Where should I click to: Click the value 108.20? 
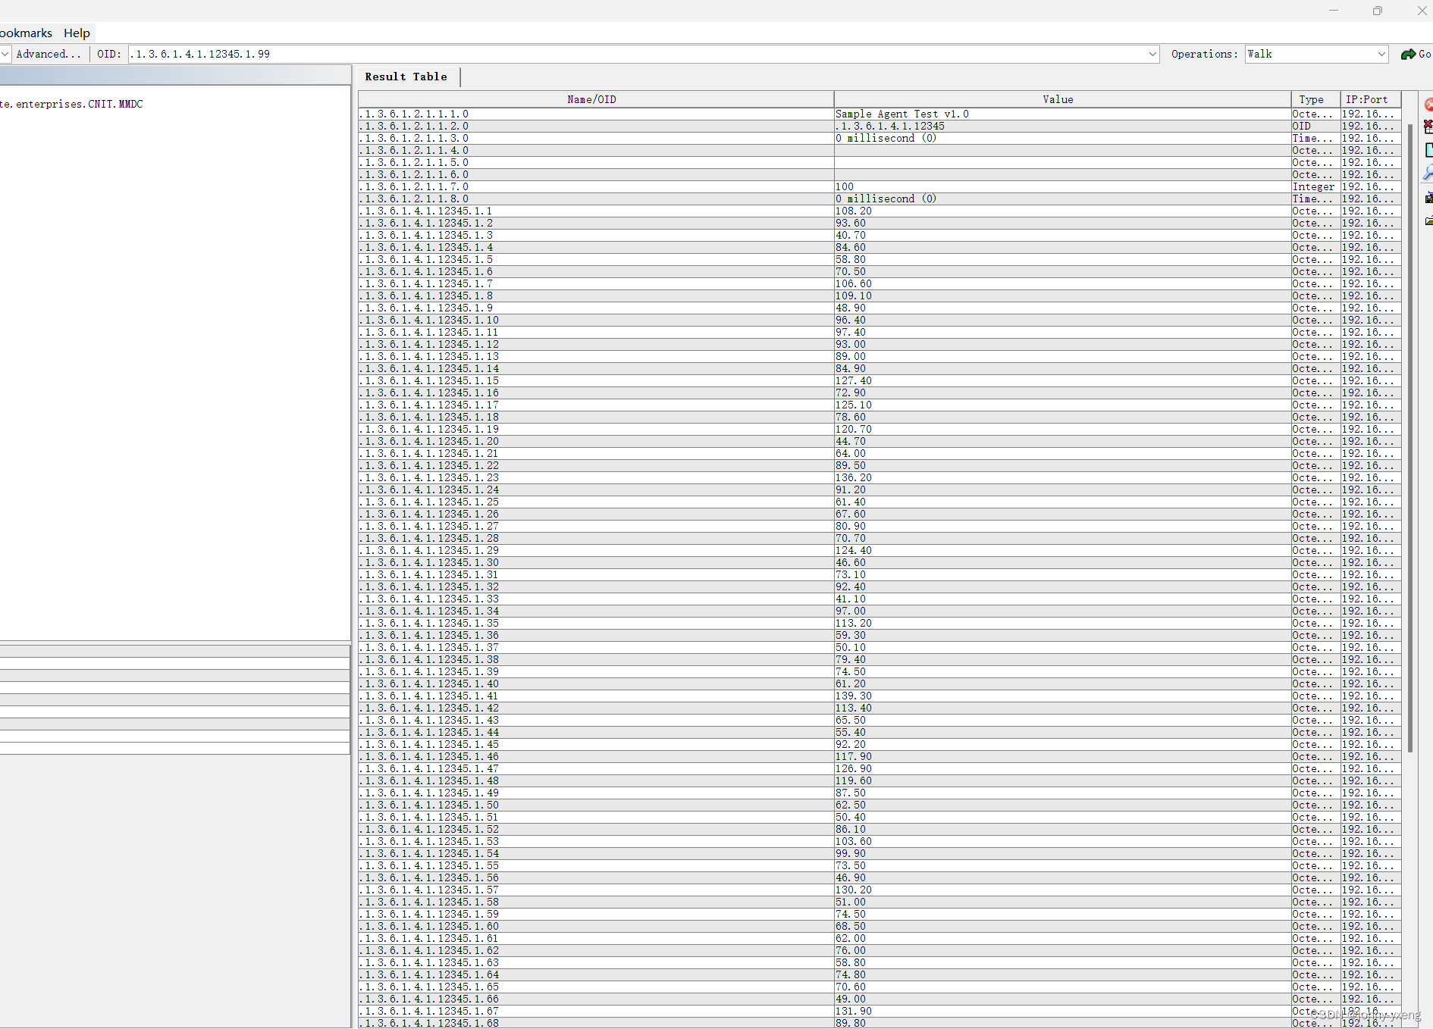854,211
